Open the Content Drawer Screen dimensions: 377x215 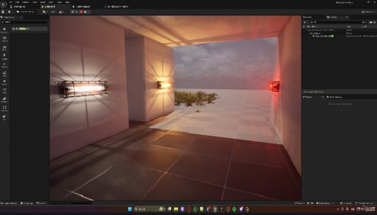pyautogui.click(x=9, y=203)
